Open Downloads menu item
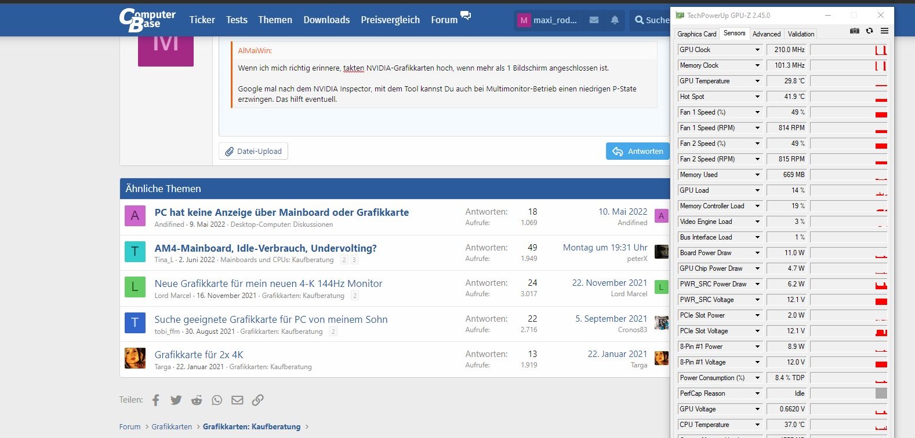Screen dimensions: 915x438 pyautogui.click(x=326, y=20)
